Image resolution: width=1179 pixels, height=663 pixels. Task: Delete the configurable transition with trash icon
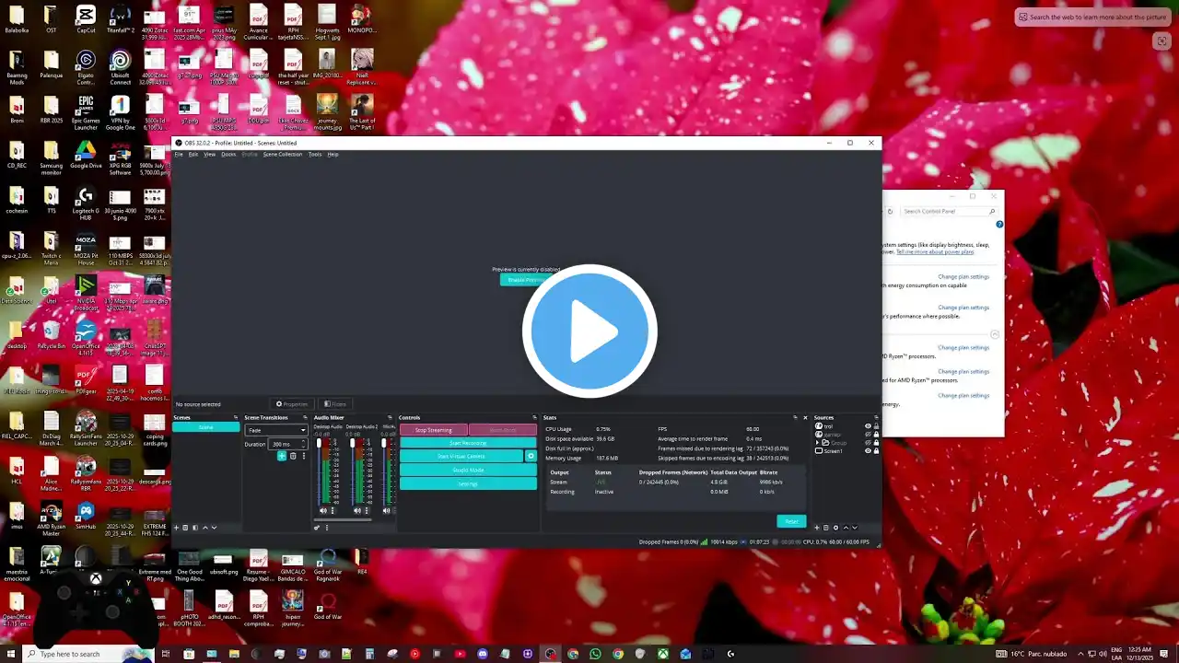coord(293,456)
